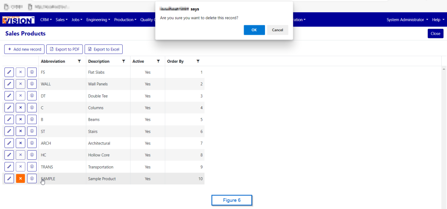Image resolution: width=447 pixels, height=209 pixels.
Task: Expand the System Administrator user menu
Action: (407, 20)
